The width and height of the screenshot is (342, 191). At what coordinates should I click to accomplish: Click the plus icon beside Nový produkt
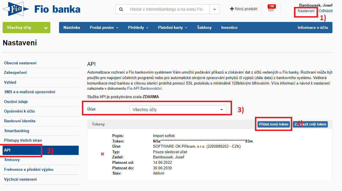pos(232,9)
